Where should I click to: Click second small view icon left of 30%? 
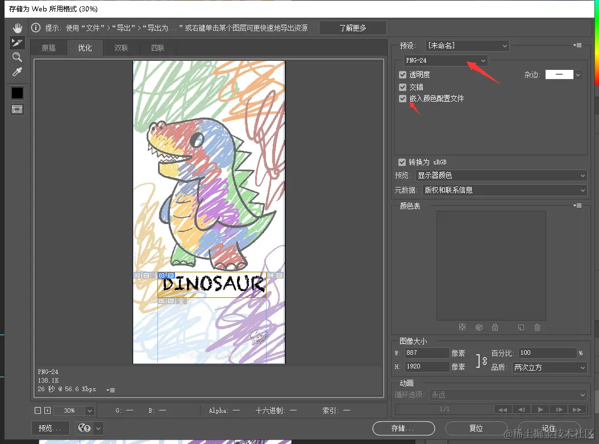coord(47,410)
